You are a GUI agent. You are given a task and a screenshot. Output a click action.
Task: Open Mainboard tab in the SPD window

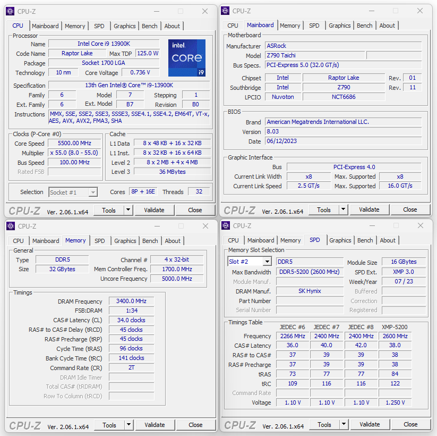pyautogui.click(x=261, y=240)
